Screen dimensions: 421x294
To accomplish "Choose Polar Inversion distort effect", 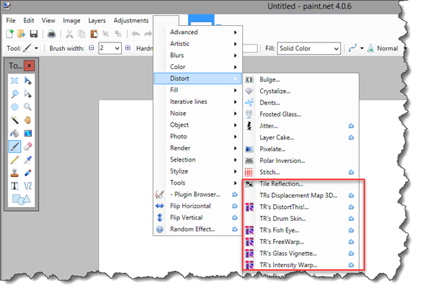I will 301,161.
